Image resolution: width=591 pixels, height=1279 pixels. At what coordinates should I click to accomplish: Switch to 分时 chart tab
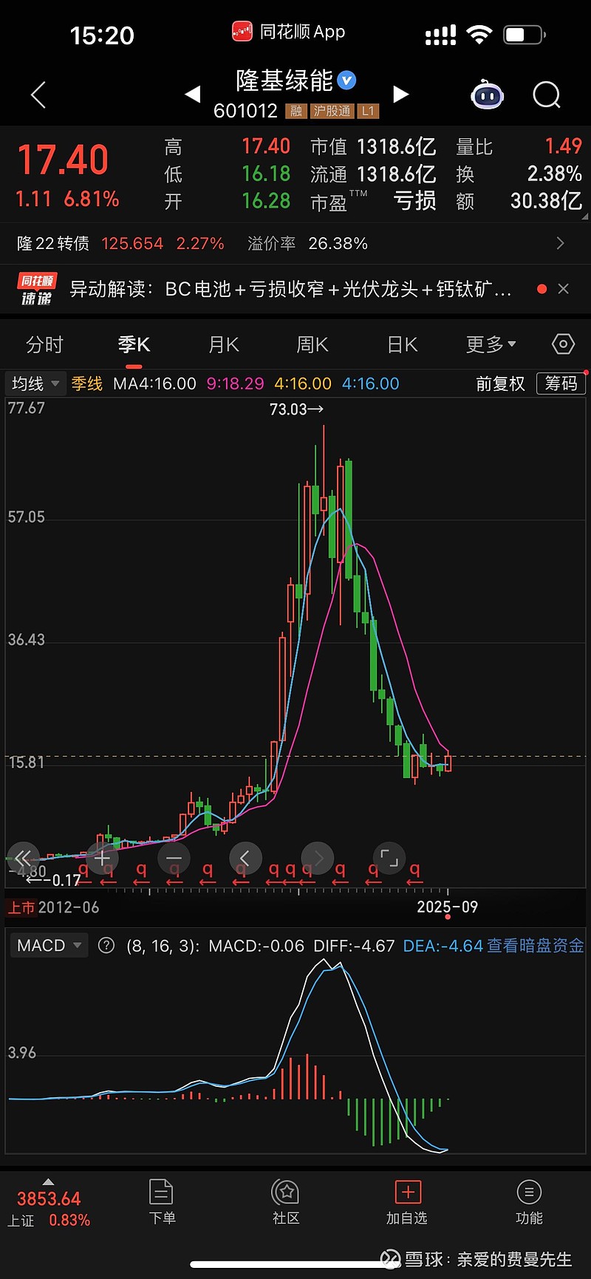[44, 344]
